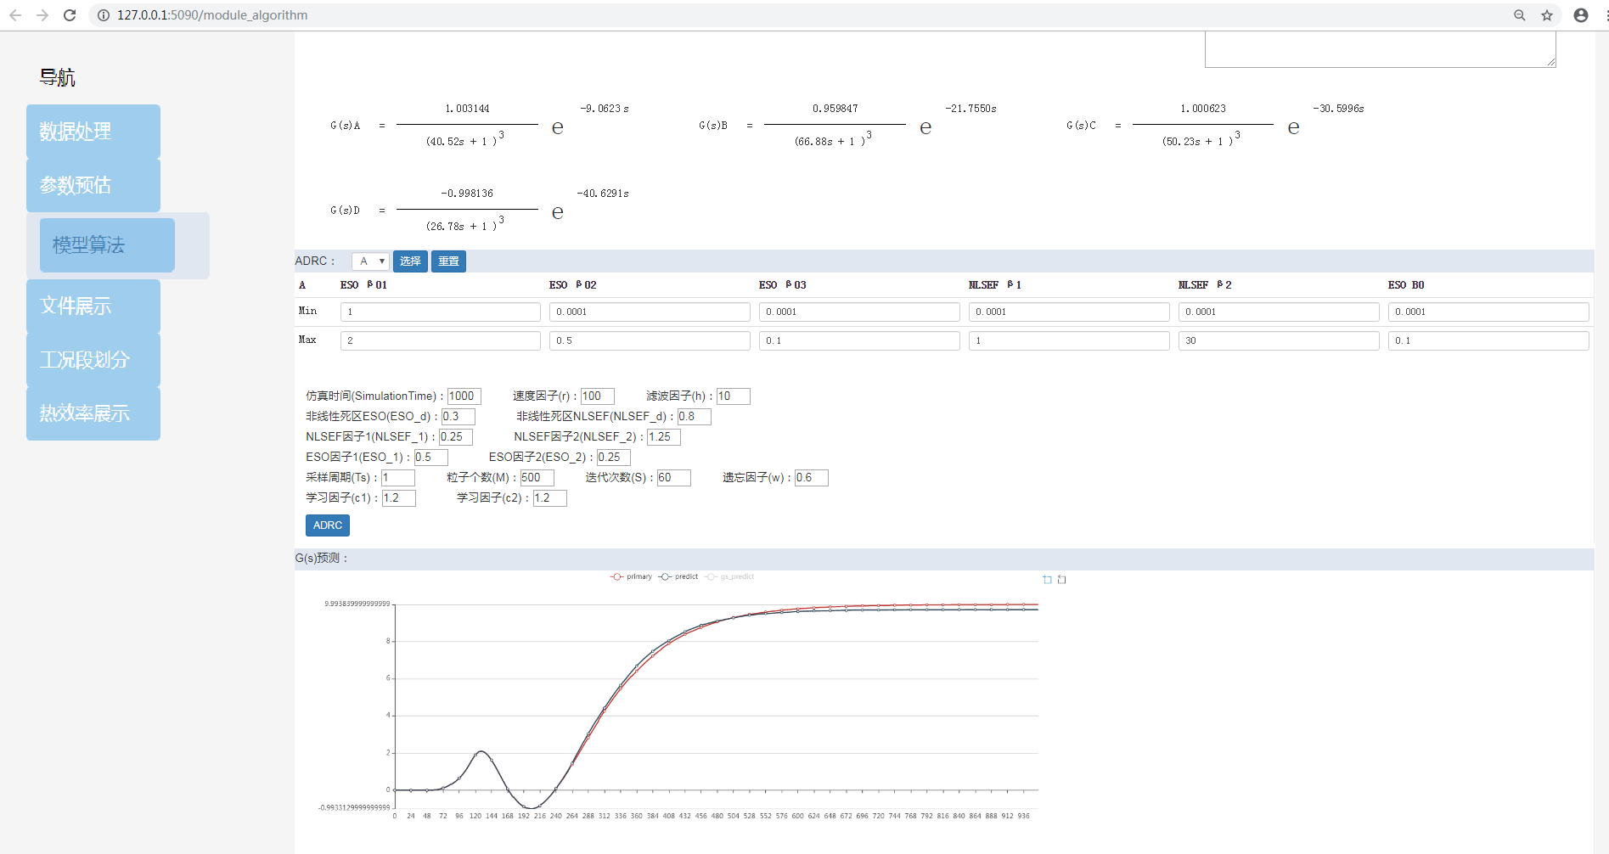The width and height of the screenshot is (1609, 854).
Task: Edit ESO因子1(ESO_1) field
Action: pos(430,458)
